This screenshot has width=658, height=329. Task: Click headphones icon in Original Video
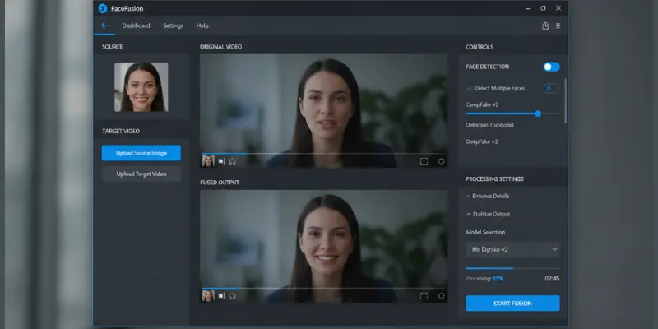(233, 161)
